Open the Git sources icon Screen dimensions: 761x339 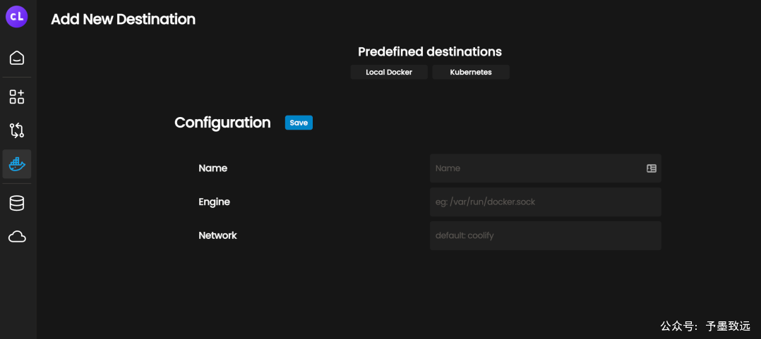tap(17, 130)
